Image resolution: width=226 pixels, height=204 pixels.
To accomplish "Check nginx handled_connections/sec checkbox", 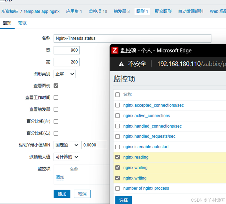I will (x=118, y=126).
